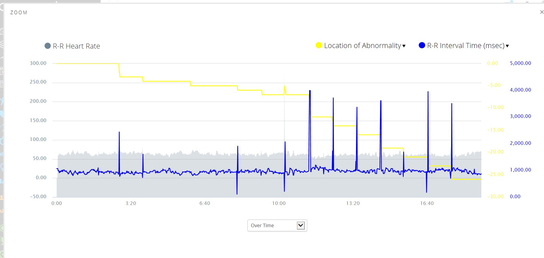Image resolution: width=544 pixels, height=258 pixels.
Task: Click the 16:40 time axis label
Action: tap(427, 203)
